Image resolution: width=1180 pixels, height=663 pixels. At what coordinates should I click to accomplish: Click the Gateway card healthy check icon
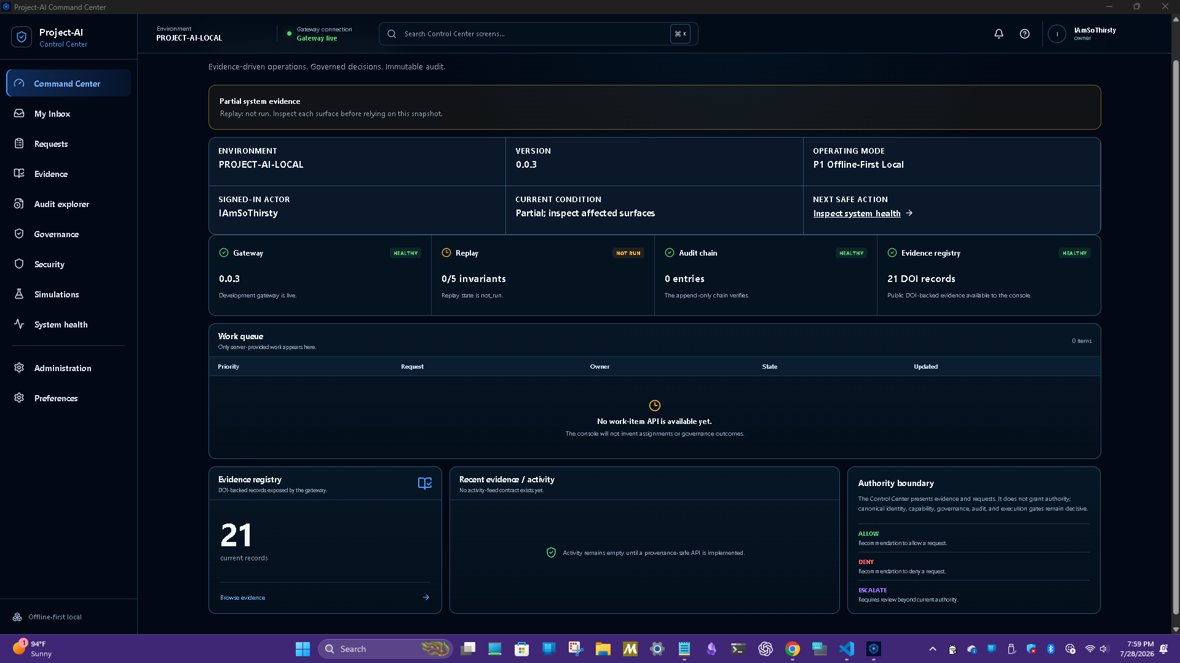pyautogui.click(x=224, y=253)
